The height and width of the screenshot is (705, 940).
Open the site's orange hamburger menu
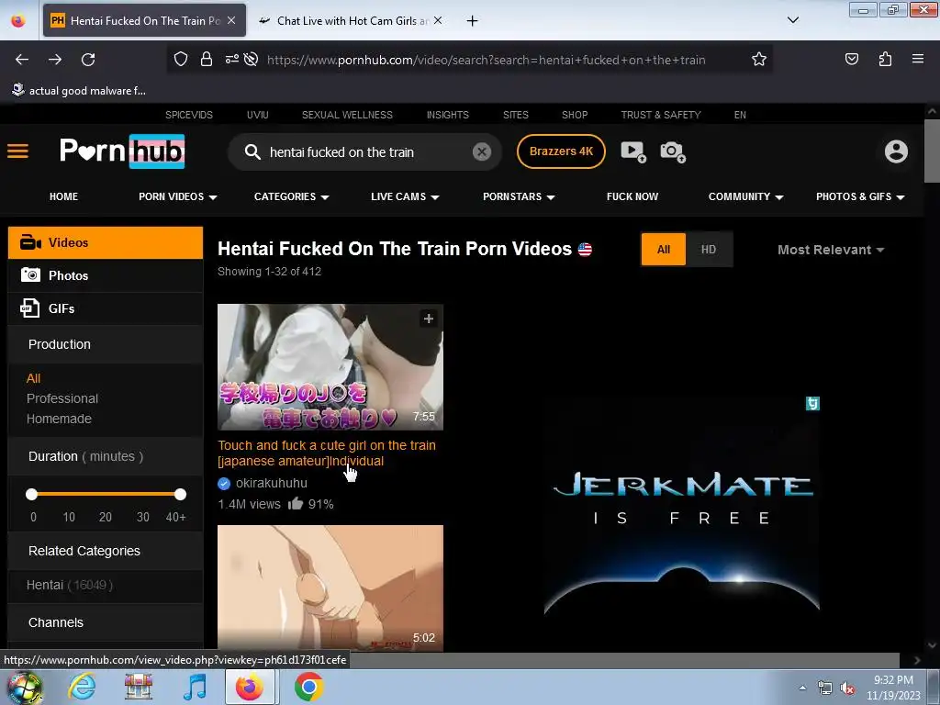(x=18, y=151)
